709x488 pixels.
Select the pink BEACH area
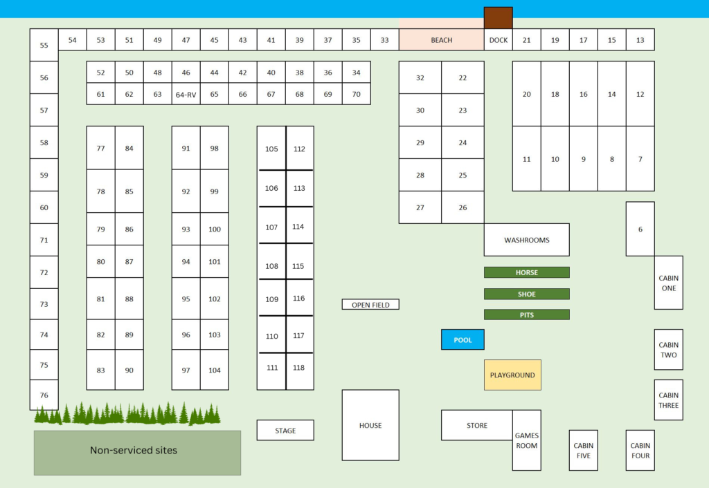coord(441,39)
